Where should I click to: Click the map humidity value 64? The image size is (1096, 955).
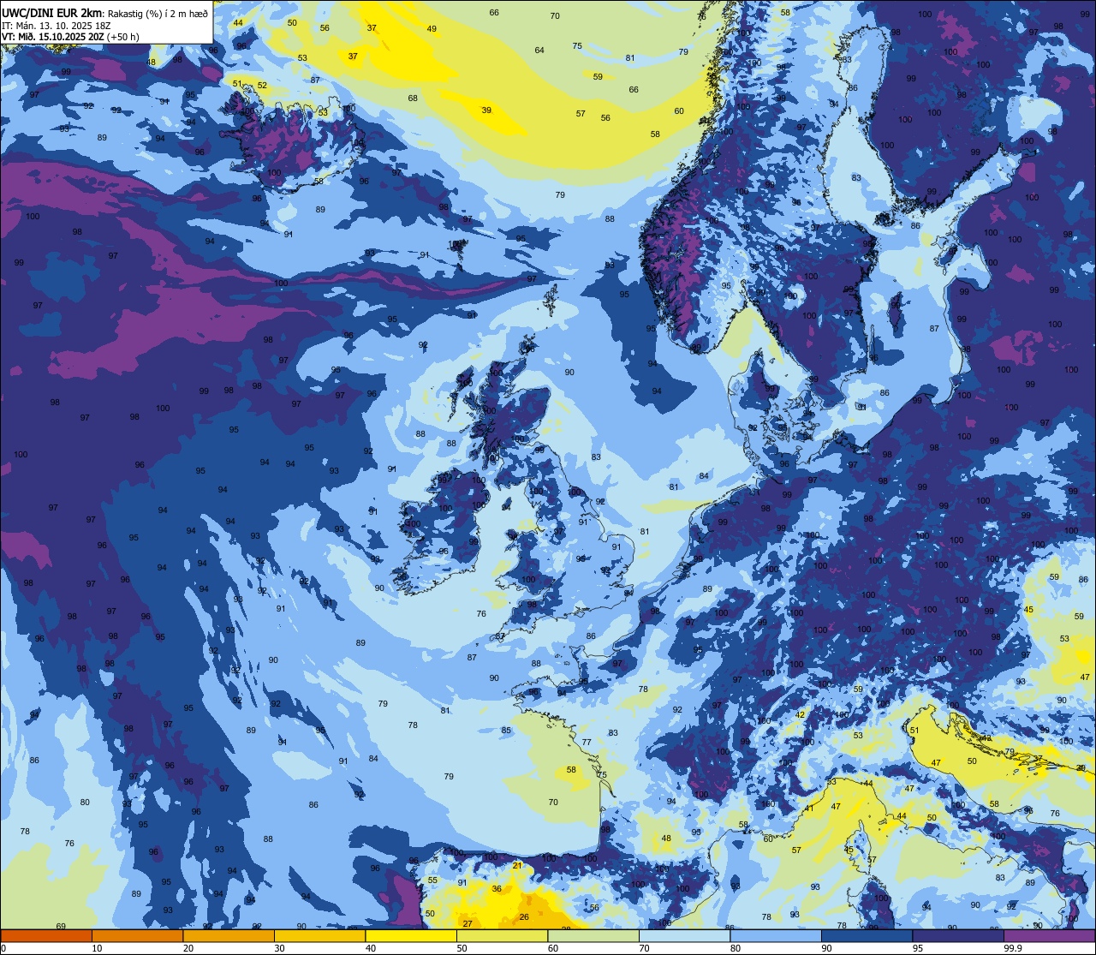[x=539, y=51]
